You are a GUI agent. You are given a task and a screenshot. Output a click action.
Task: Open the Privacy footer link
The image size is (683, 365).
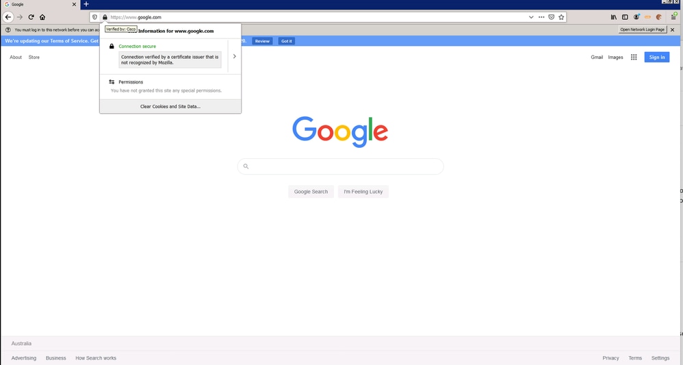610,358
